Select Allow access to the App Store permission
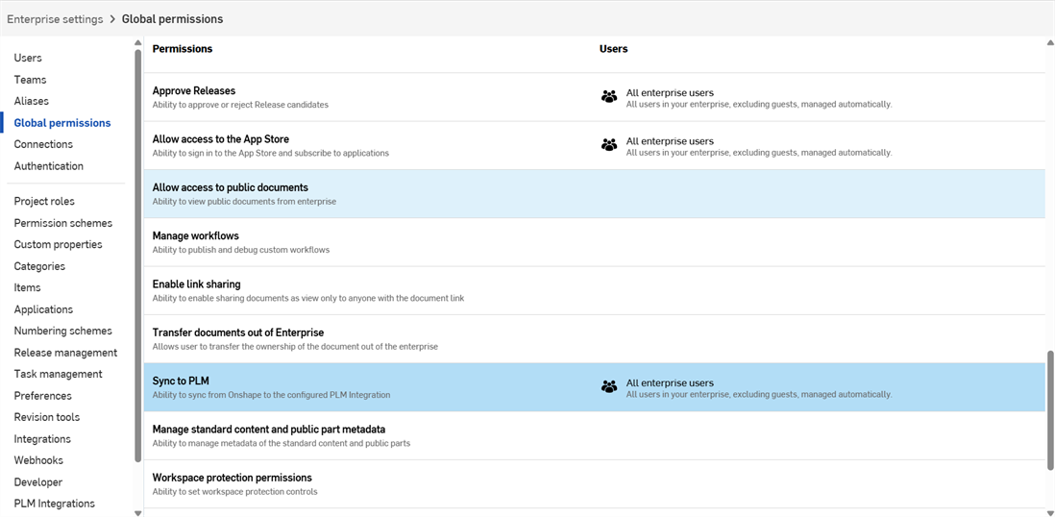Screen dimensions: 1055x517 594,145
